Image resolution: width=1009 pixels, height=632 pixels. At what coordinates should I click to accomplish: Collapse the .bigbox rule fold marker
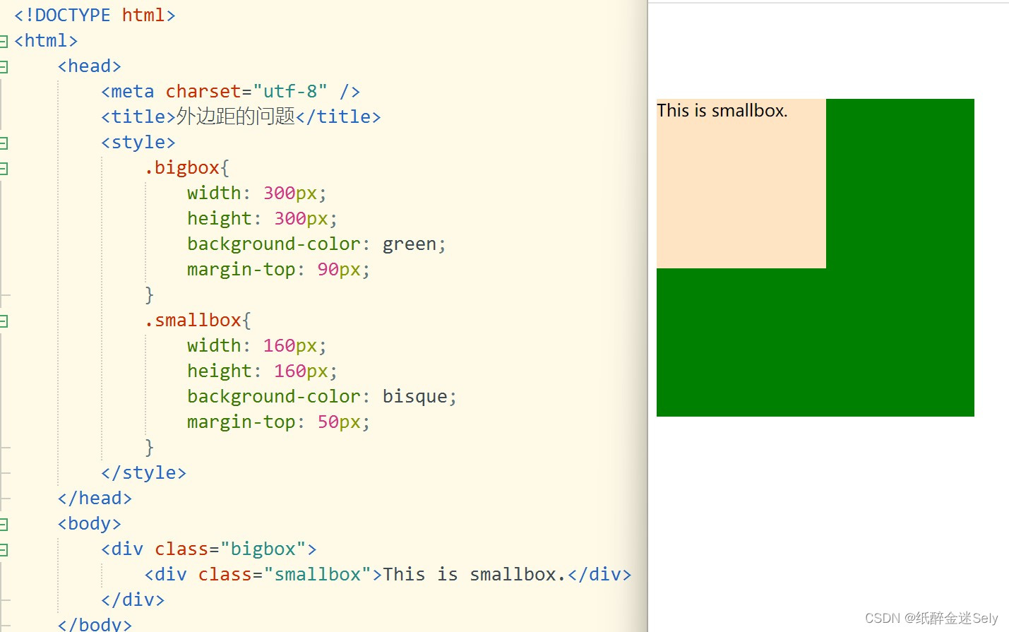(3, 169)
